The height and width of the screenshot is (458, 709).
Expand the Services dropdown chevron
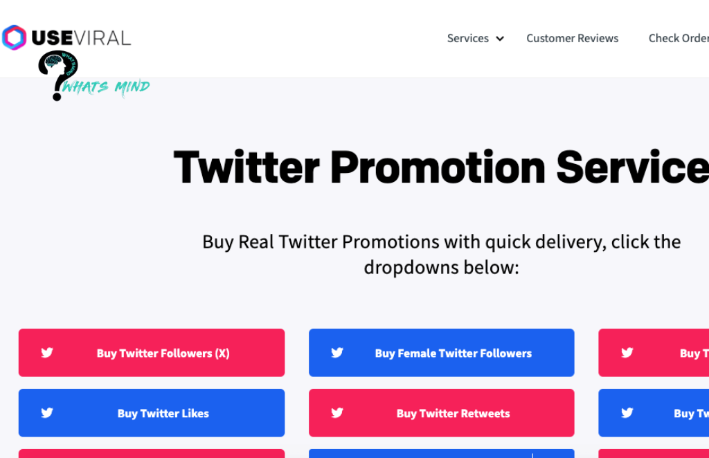click(x=501, y=39)
